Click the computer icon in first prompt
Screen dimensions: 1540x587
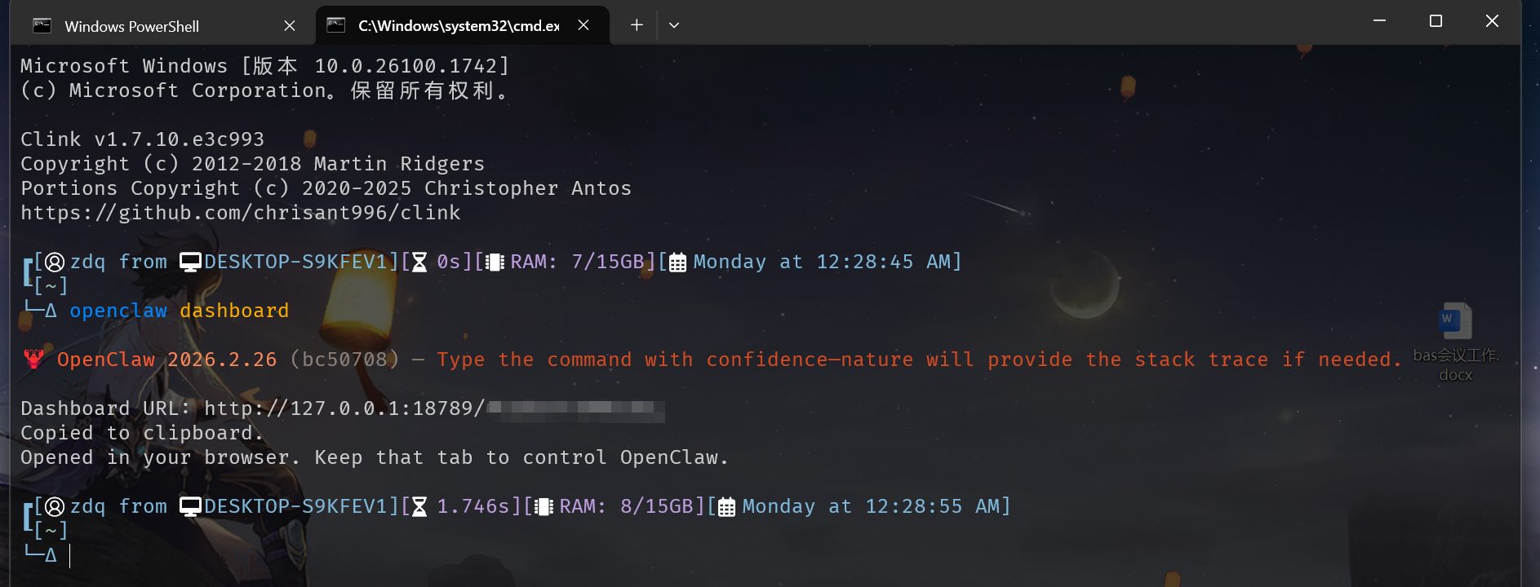tap(190, 262)
